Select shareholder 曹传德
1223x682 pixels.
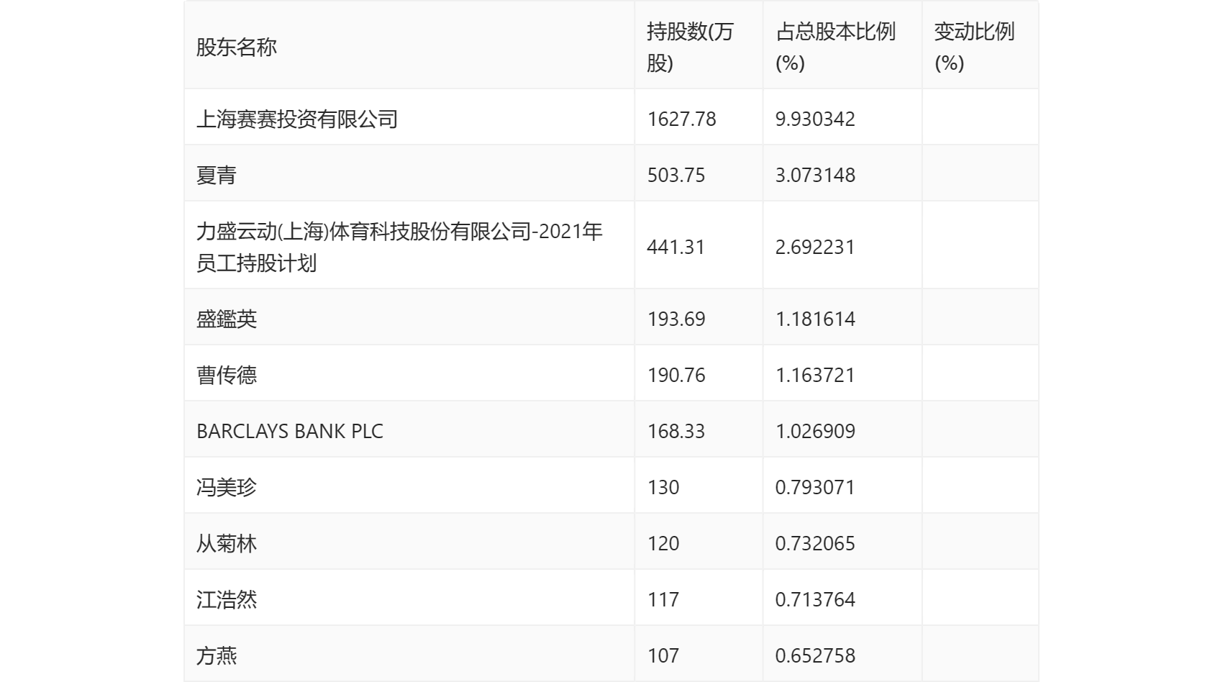(x=227, y=375)
